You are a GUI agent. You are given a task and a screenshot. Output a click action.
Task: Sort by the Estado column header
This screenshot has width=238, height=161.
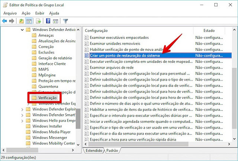(209, 30)
